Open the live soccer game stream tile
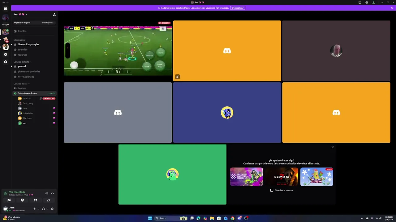Screen dimensions: 396x222 pos(118,51)
